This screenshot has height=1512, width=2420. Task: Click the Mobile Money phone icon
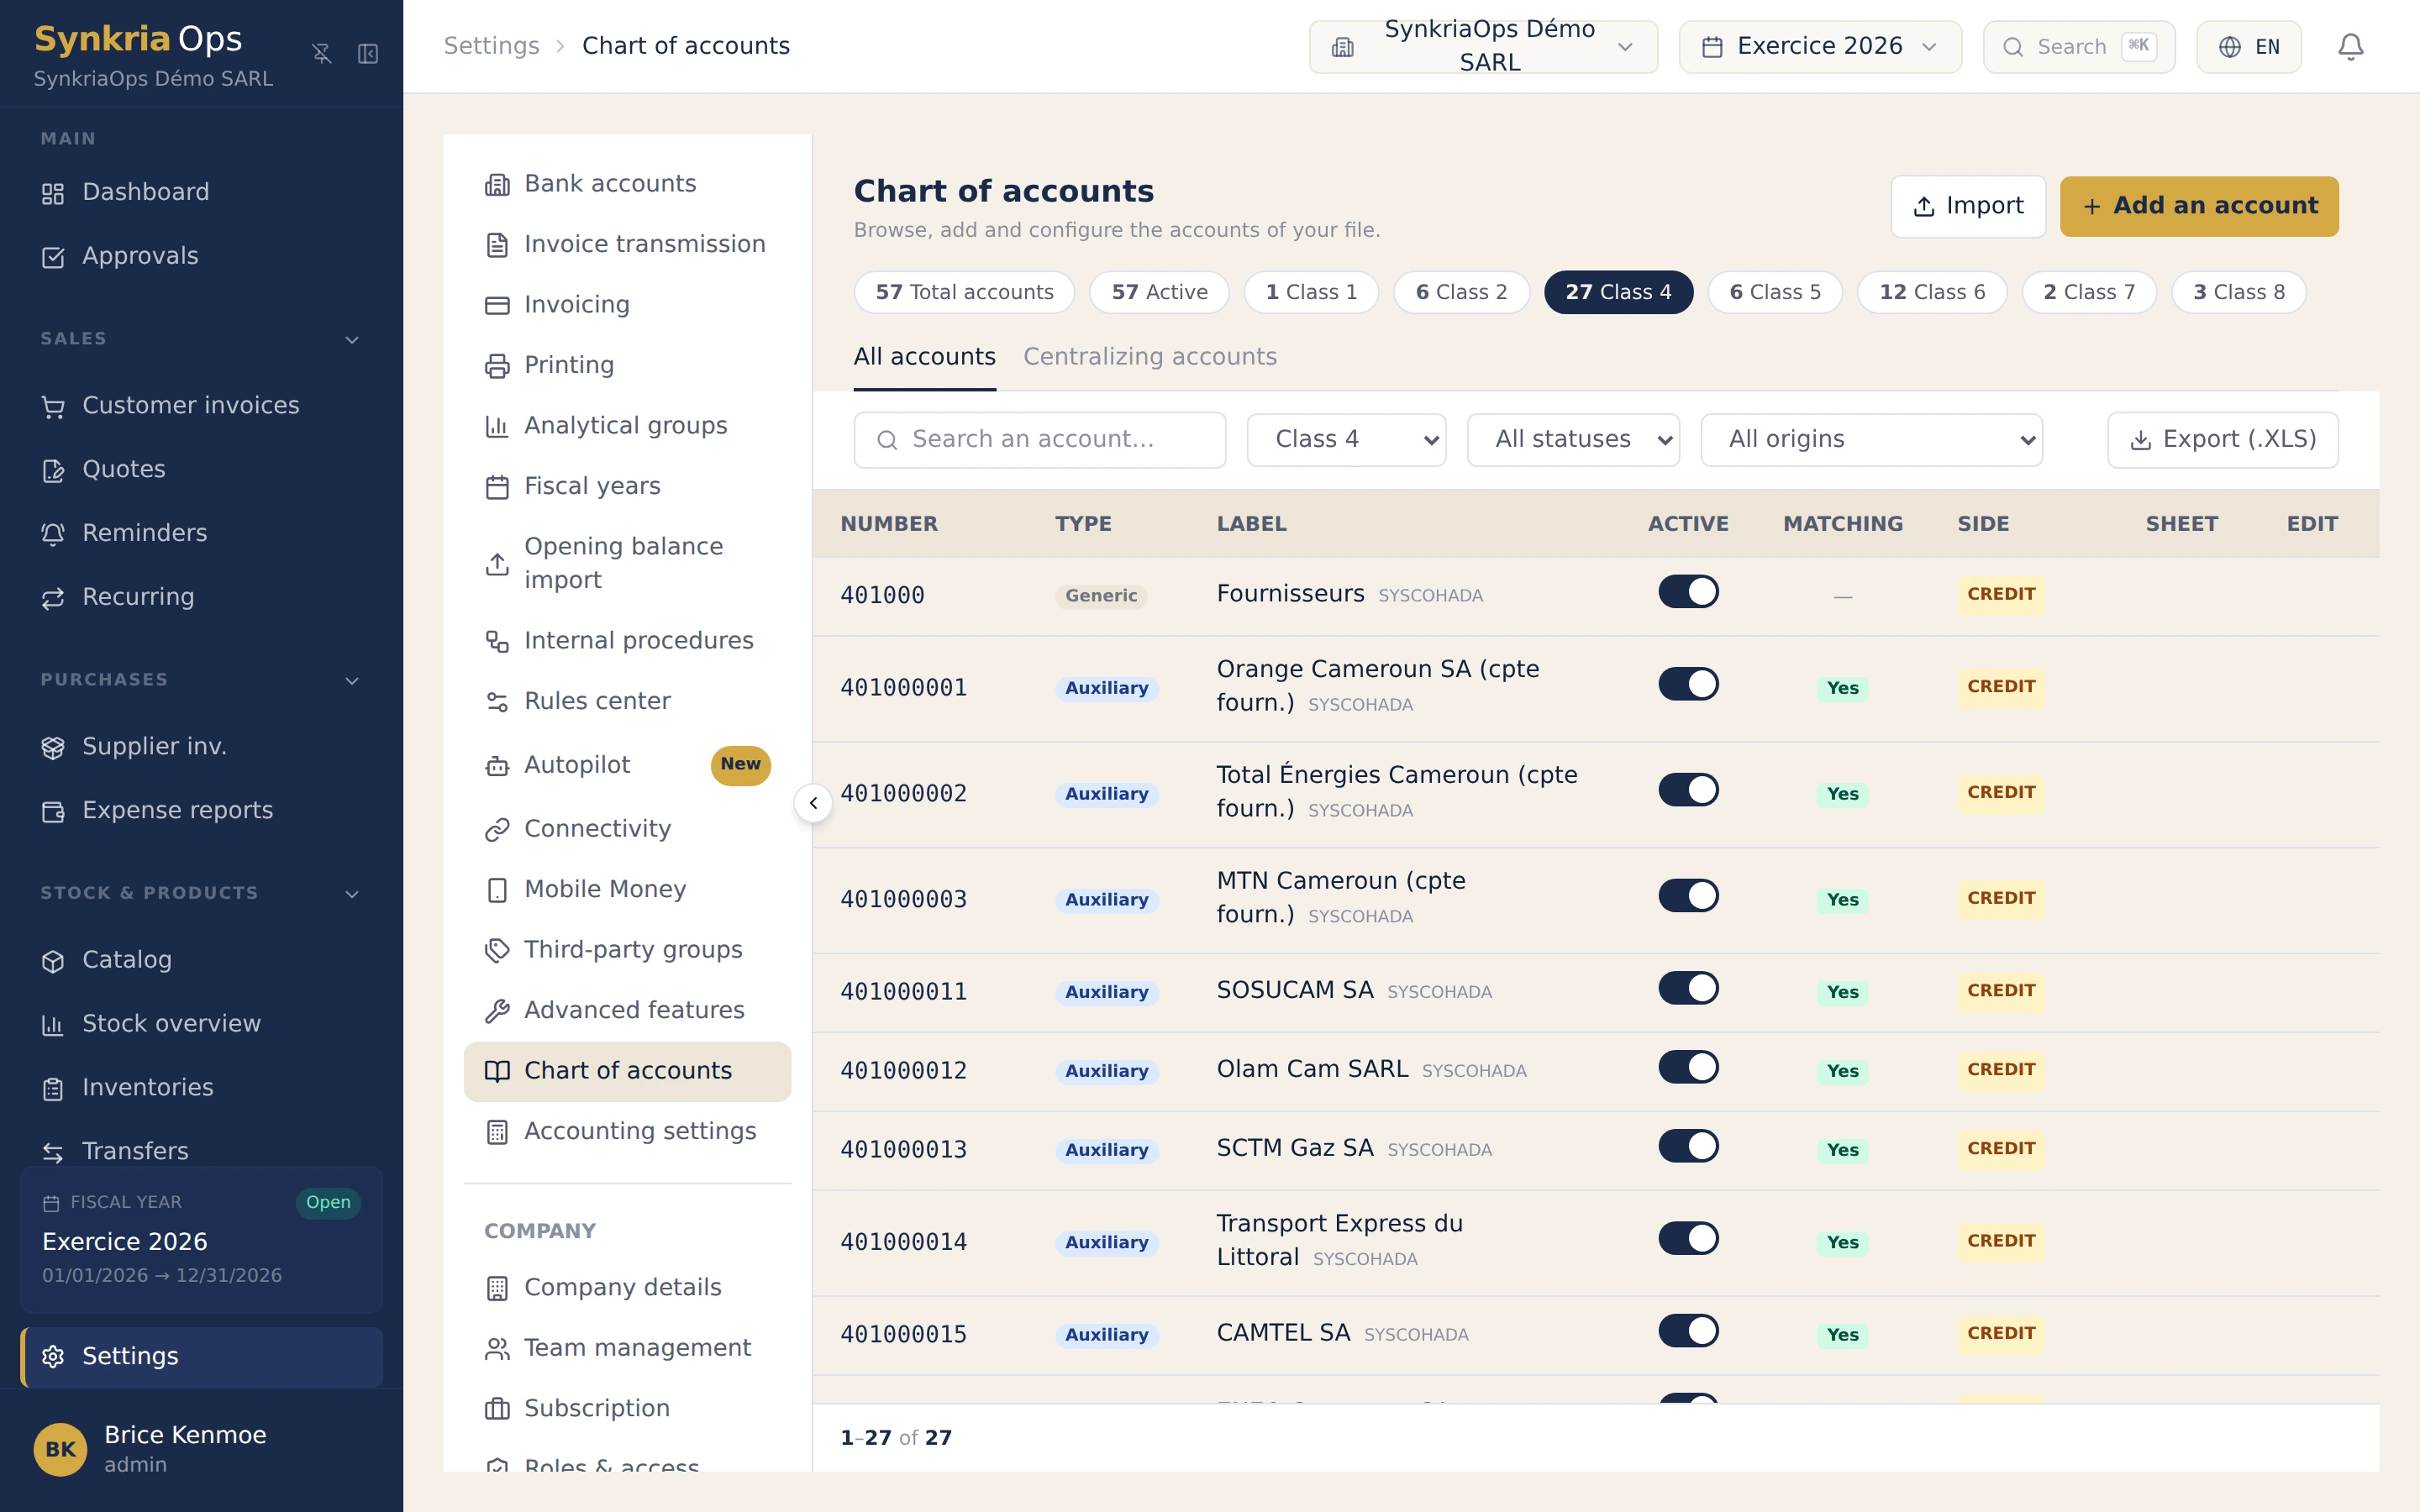coord(497,890)
